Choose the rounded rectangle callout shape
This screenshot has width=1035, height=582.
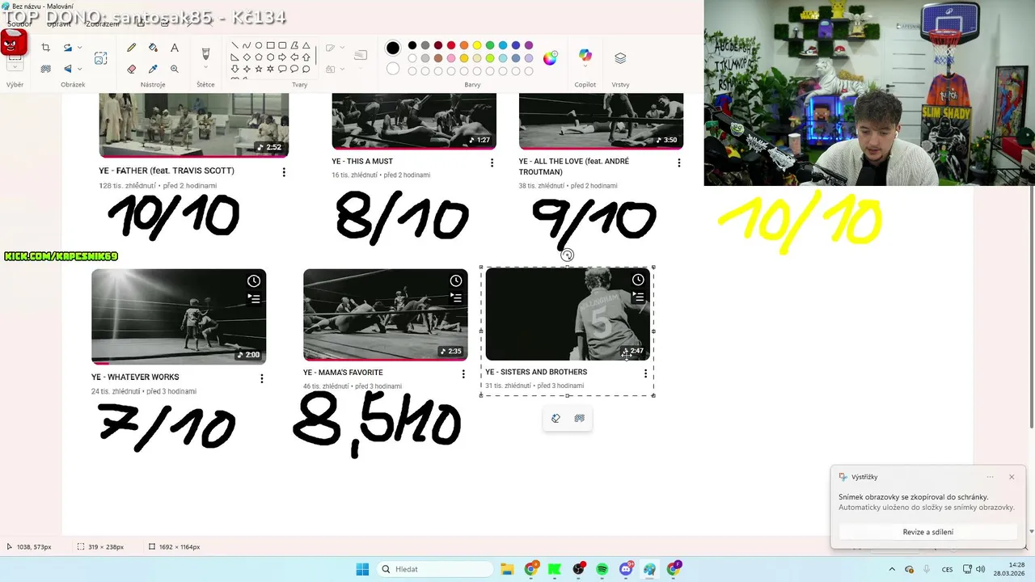pyautogui.click(x=282, y=69)
